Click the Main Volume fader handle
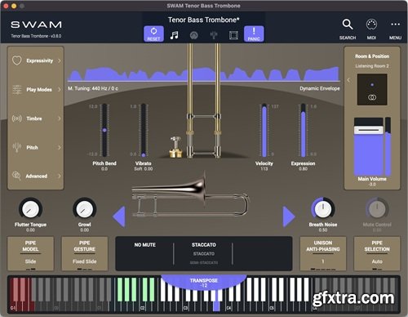The width and height of the screenshot is (408, 317). pos(369,130)
